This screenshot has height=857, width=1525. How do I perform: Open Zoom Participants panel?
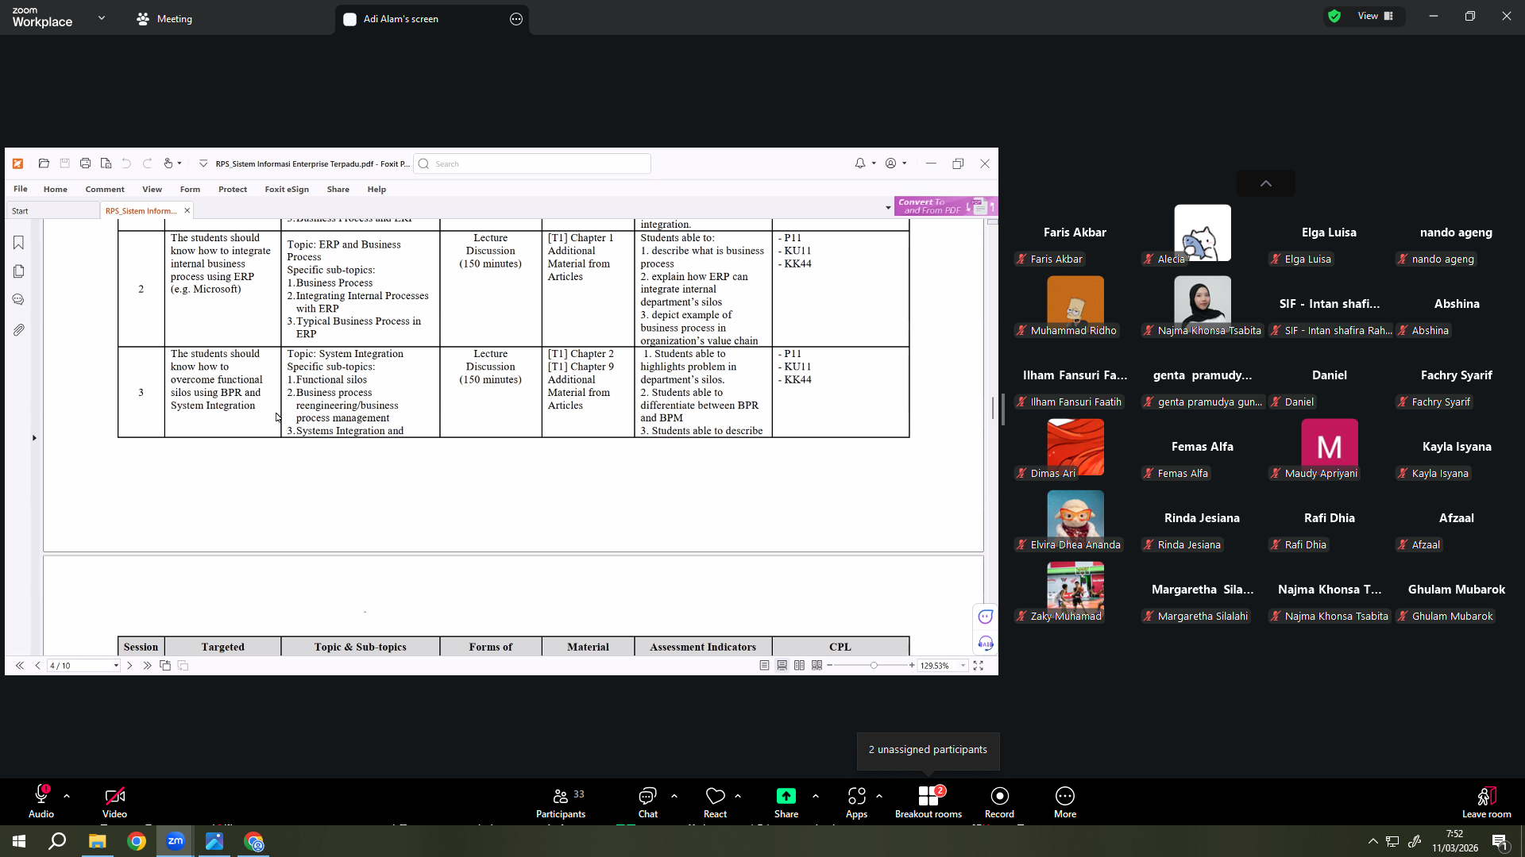pyautogui.click(x=561, y=802)
